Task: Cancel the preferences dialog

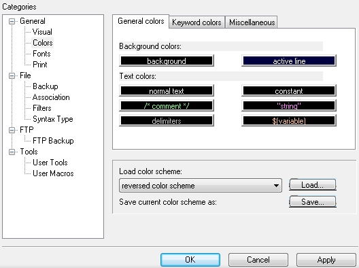Action: point(258,260)
